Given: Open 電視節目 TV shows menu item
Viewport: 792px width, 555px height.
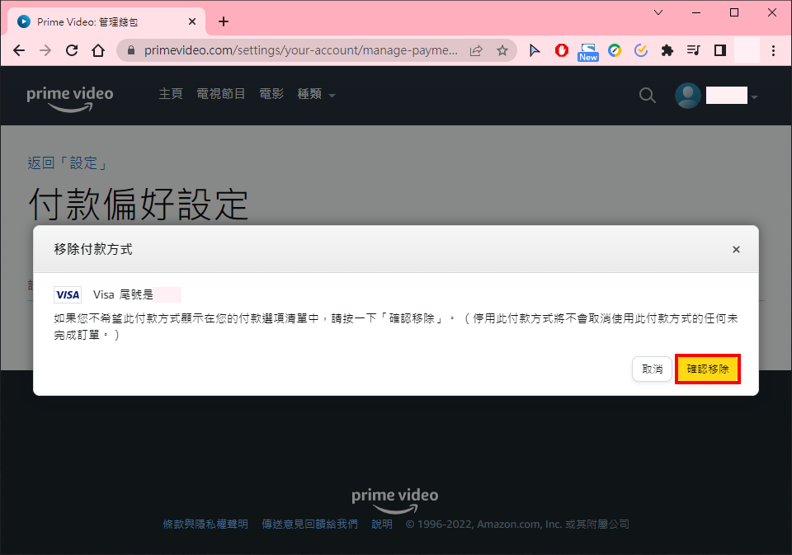Looking at the screenshot, I should (x=221, y=94).
